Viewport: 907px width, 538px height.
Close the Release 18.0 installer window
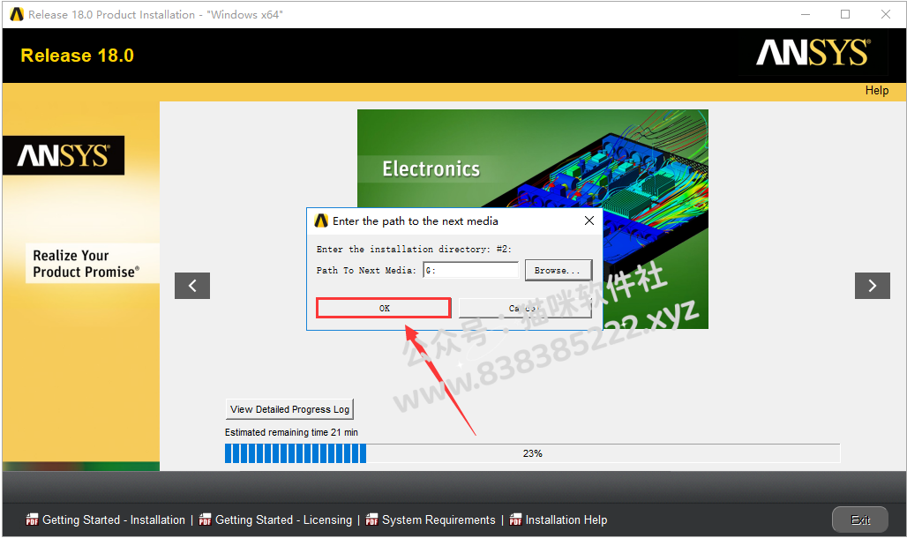pos(886,14)
